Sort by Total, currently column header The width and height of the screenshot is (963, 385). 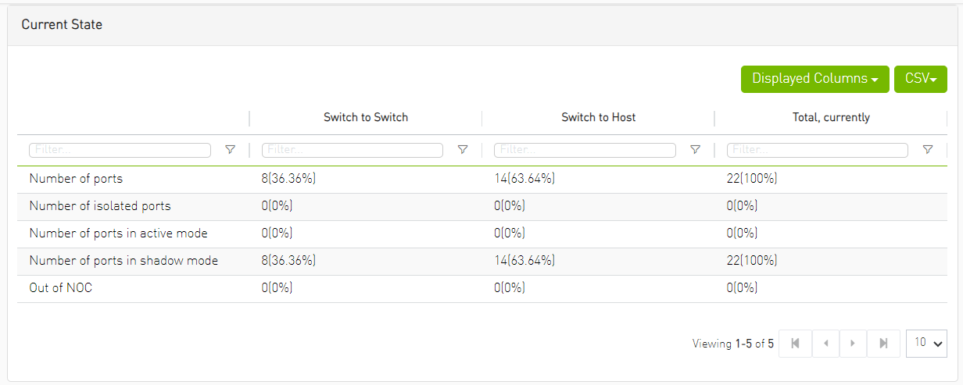click(831, 118)
